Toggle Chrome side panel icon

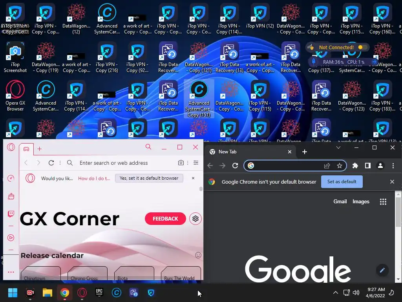click(367, 166)
